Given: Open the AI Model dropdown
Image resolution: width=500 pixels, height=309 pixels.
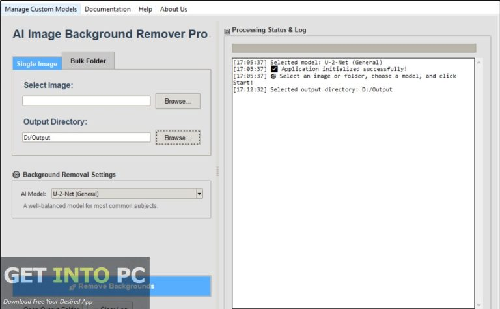Looking at the screenshot, I should (x=127, y=194).
